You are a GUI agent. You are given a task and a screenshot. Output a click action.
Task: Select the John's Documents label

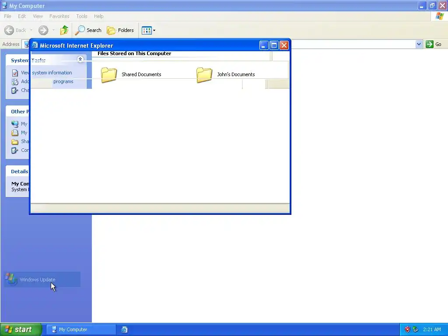pos(236,74)
